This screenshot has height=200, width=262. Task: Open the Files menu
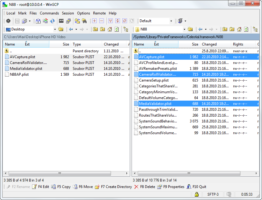click(x=33, y=13)
